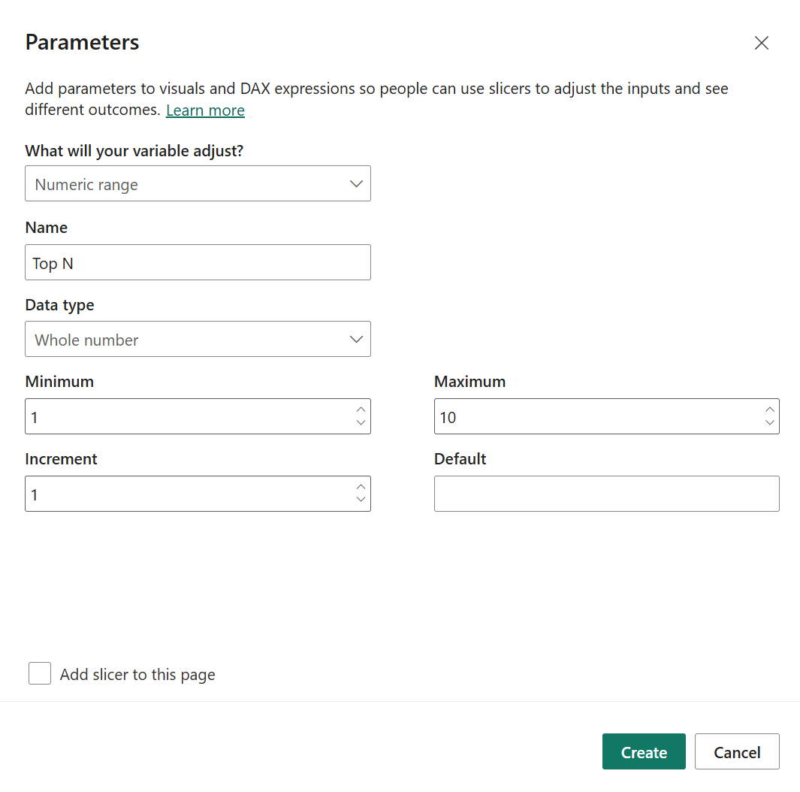Image resolution: width=800 pixels, height=792 pixels.
Task: Click the Minimum field down arrow
Action: tap(361, 422)
